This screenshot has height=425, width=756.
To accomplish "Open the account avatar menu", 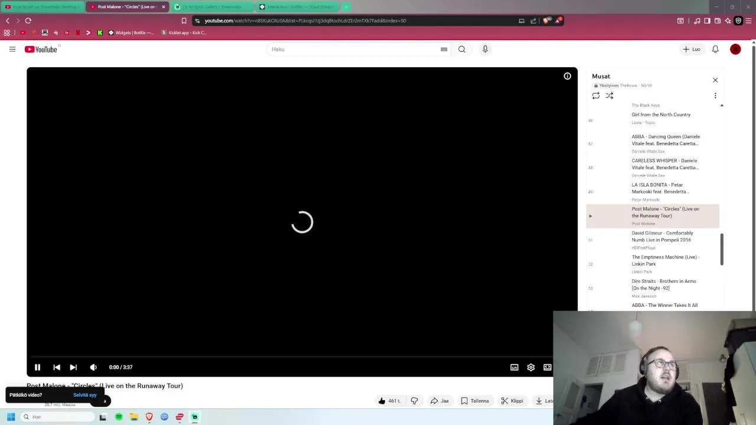I will [x=735, y=49].
